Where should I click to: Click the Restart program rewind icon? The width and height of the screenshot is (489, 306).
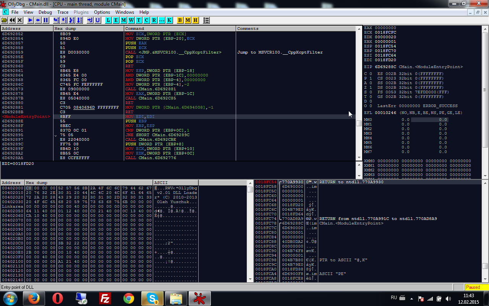click(12, 20)
